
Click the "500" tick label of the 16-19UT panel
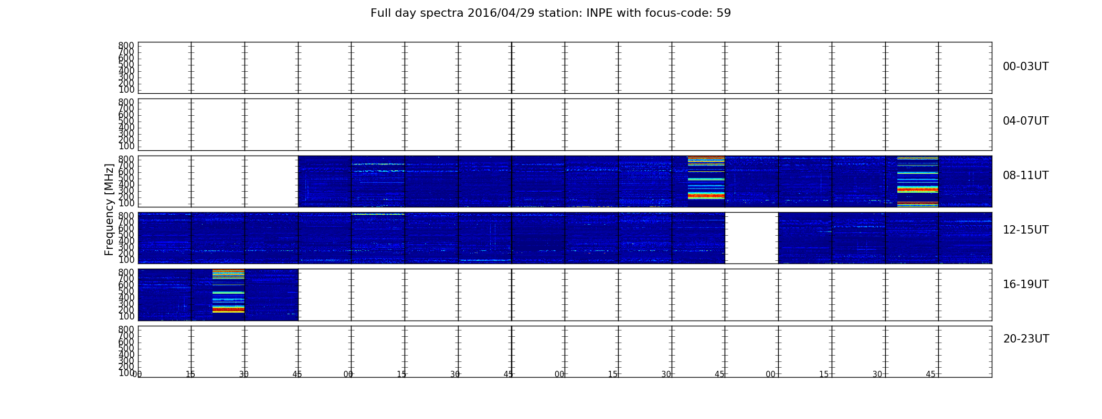click(126, 291)
